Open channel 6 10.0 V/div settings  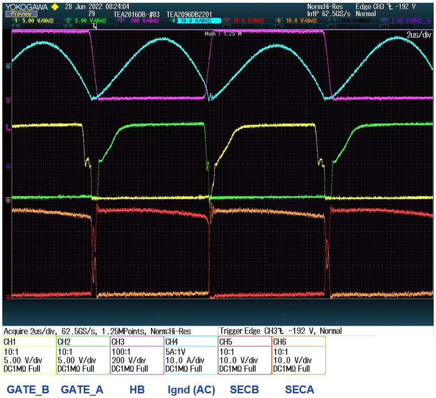point(297,21)
